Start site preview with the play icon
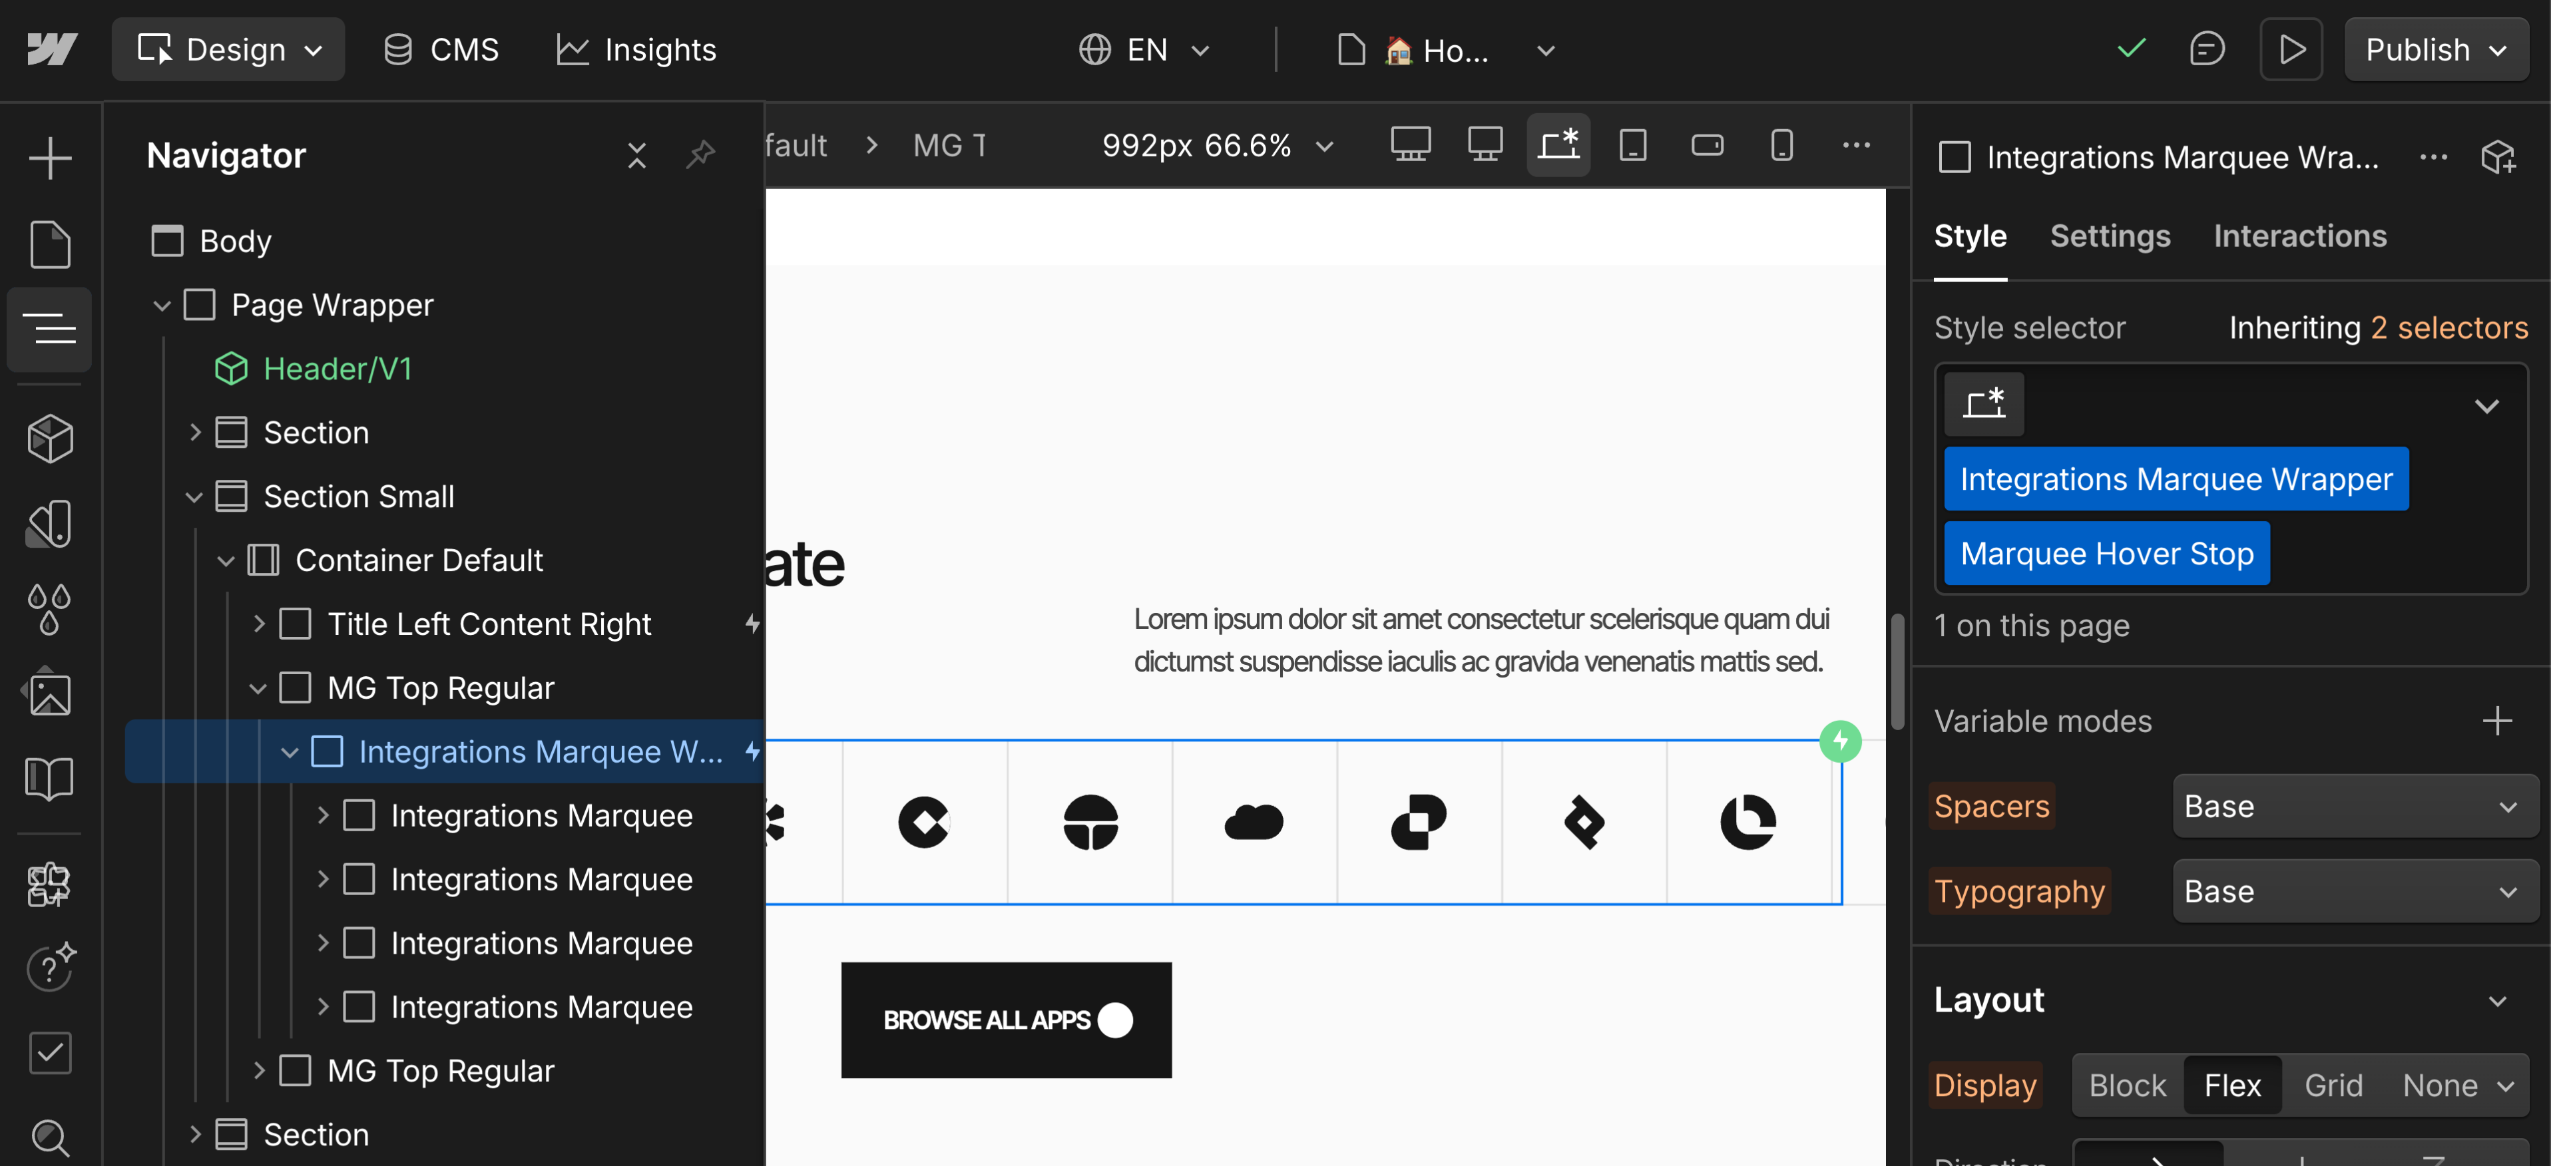2551x1166 pixels. [x=2291, y=49]
